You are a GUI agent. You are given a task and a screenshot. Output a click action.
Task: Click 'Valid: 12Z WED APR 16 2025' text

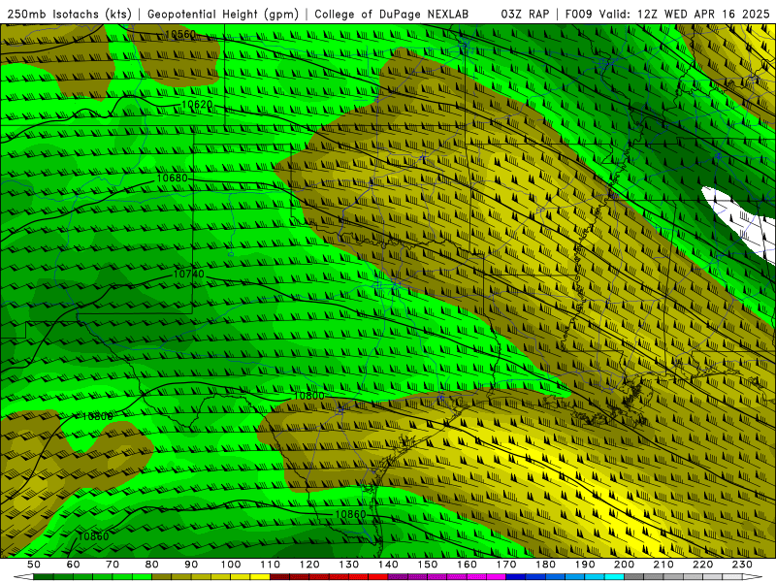click(x=685, y=15)
